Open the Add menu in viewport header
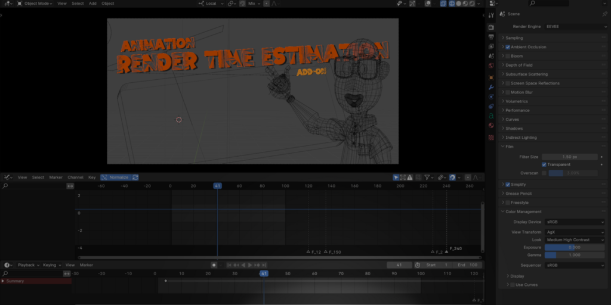The width and height of the screenshot is (611, 305). tap(92, 4)
